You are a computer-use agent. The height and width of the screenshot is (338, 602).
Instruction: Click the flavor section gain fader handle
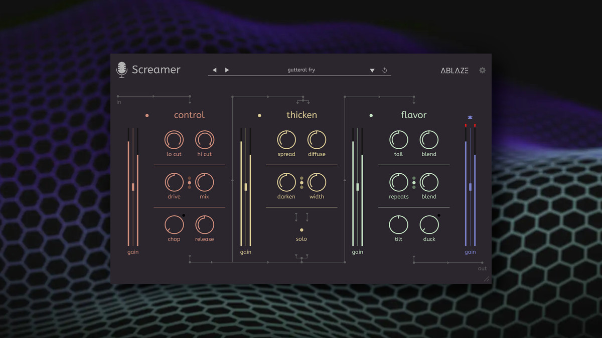click(358, 187)
